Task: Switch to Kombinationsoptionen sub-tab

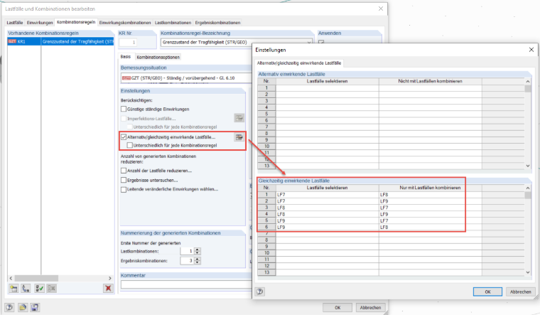Action: (x=158, y=57)
